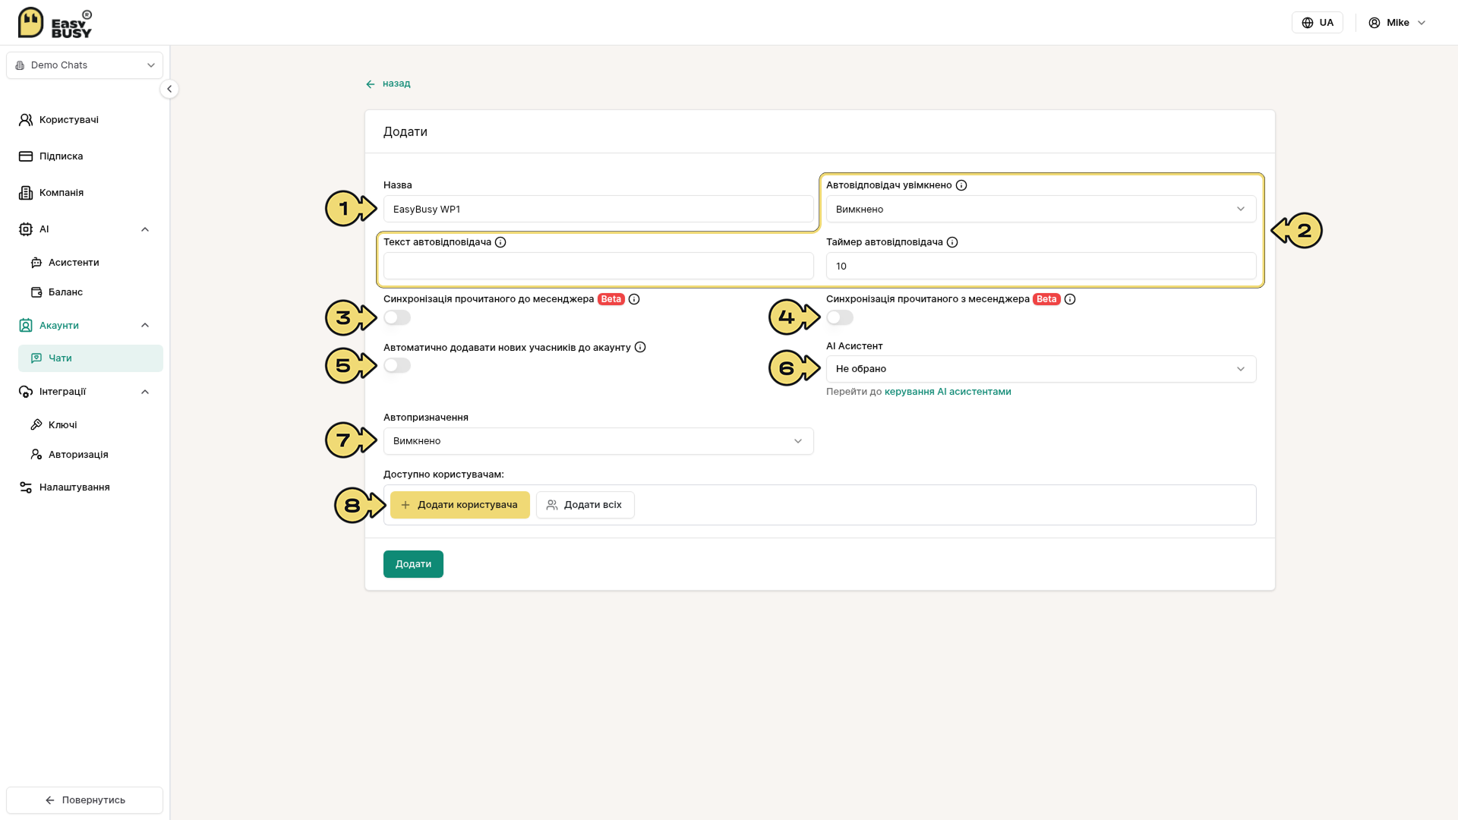Screen dimensions: 1458x820
Task: Open the Demo Chats workspace selector
Action: 85,65
